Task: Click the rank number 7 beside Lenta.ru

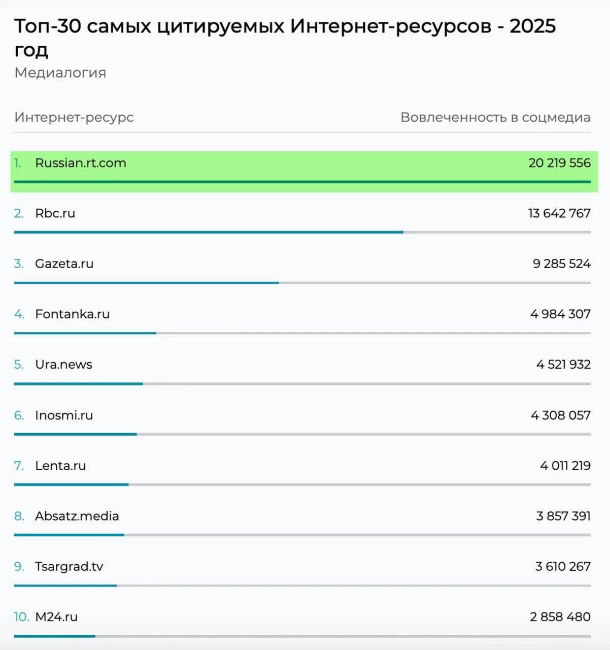Action: [19, 465]
